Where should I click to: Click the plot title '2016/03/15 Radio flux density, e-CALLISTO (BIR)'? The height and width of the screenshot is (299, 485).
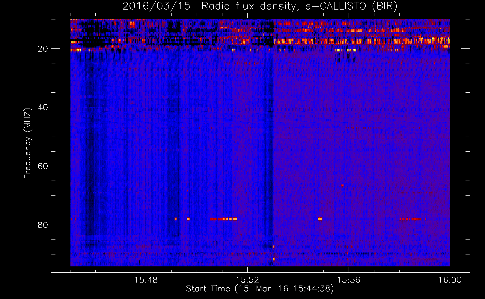point(260,6)
